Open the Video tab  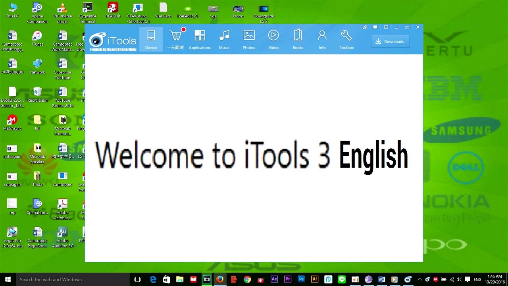coord(273,39)
